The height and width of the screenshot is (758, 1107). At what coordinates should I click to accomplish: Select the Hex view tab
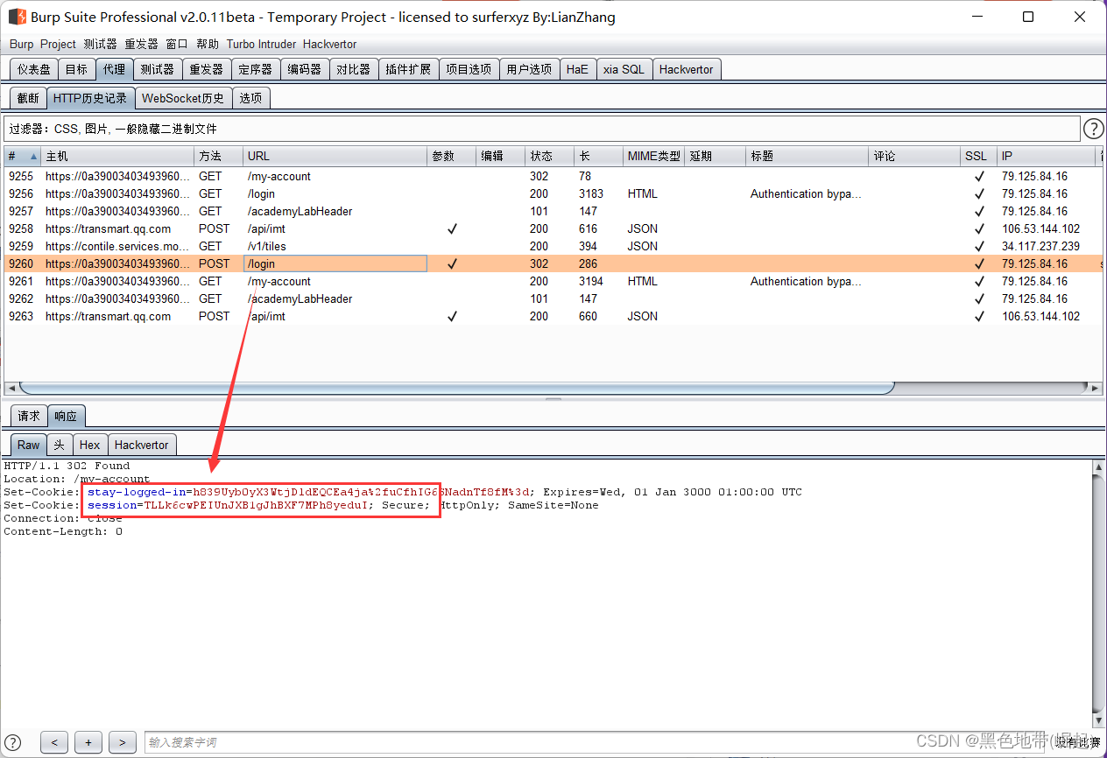[x=89, y=445]
